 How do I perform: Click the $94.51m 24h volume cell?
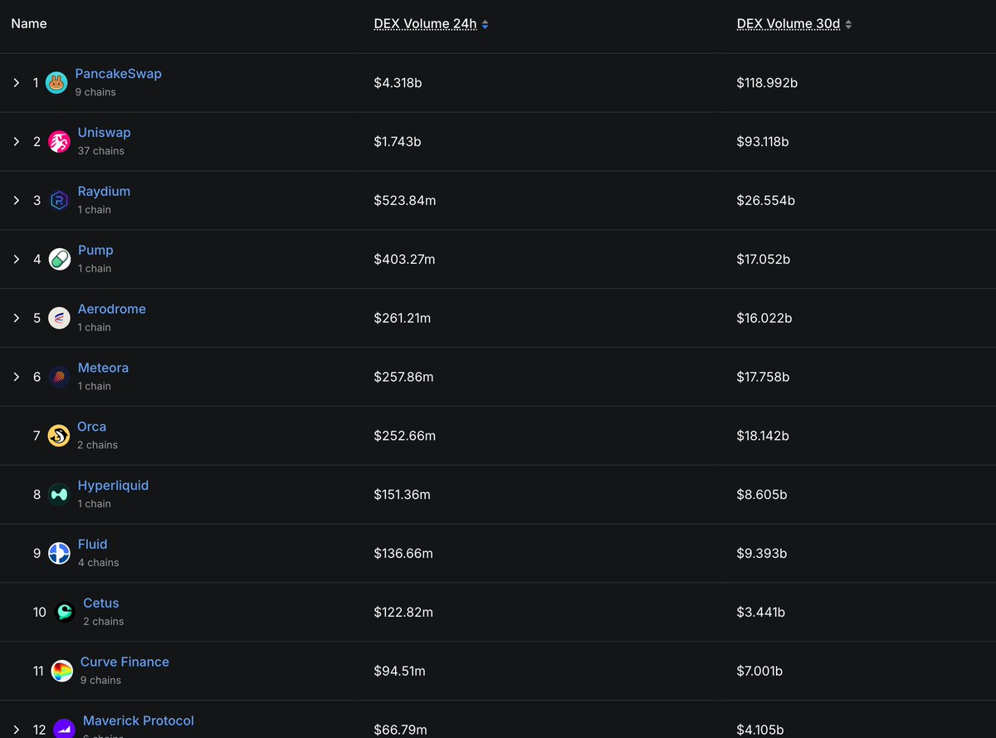(399, 672)
